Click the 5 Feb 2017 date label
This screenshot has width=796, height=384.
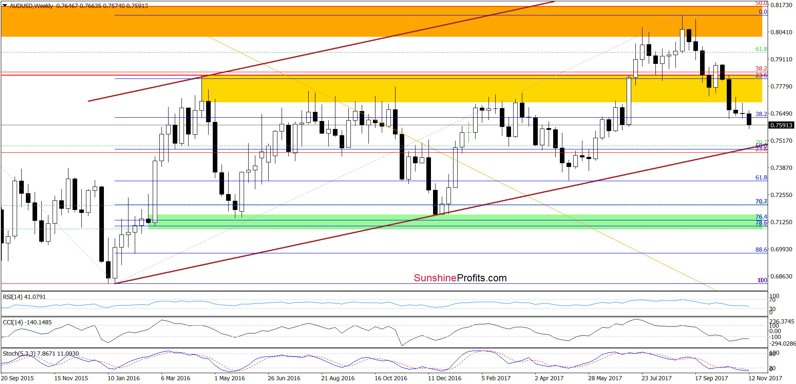point(496,378)
